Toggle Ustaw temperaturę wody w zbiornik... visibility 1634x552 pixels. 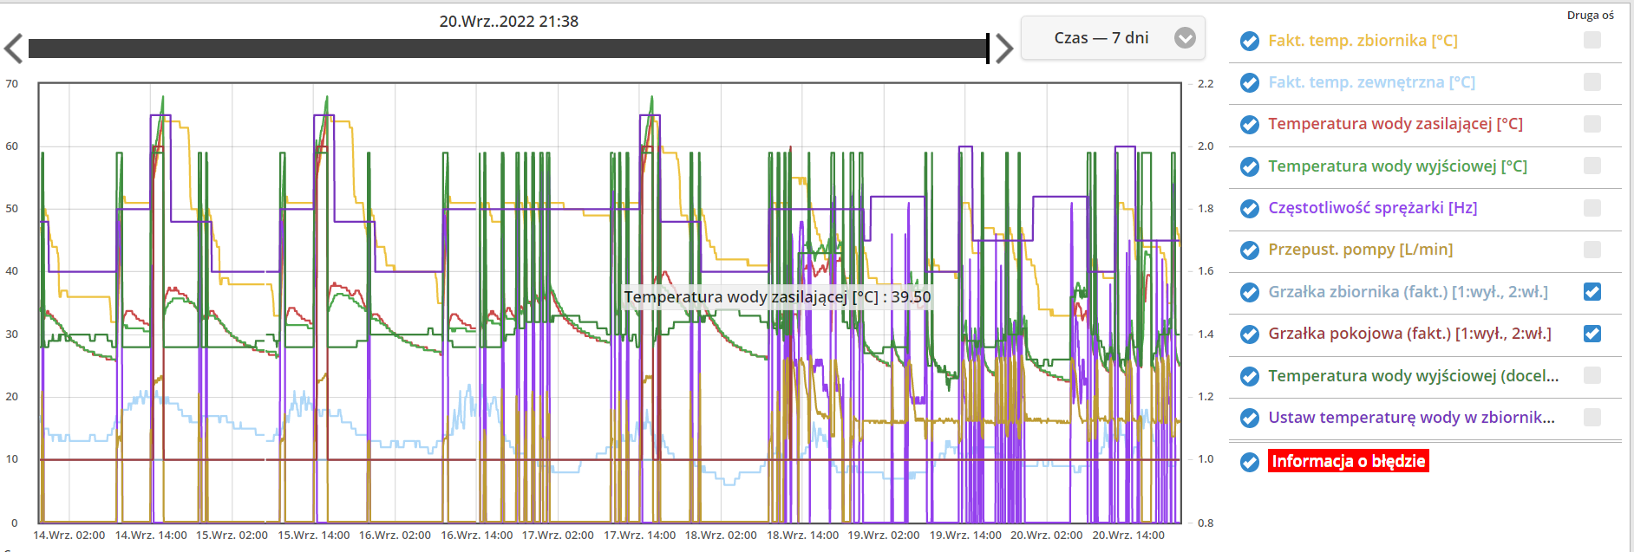(x=1250, y=418)
